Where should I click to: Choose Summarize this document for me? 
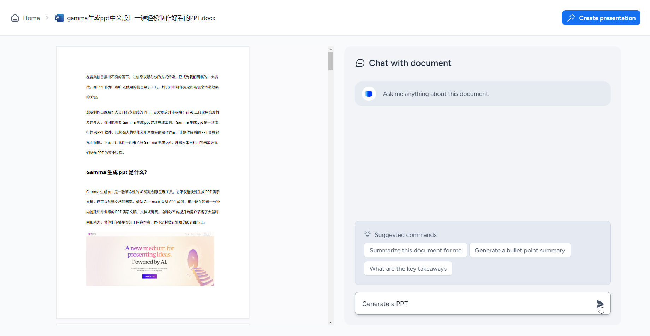point(416,250)
